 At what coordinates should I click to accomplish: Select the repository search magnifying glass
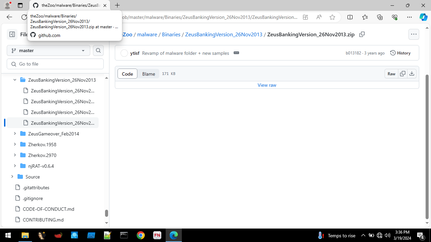(98, 50)
